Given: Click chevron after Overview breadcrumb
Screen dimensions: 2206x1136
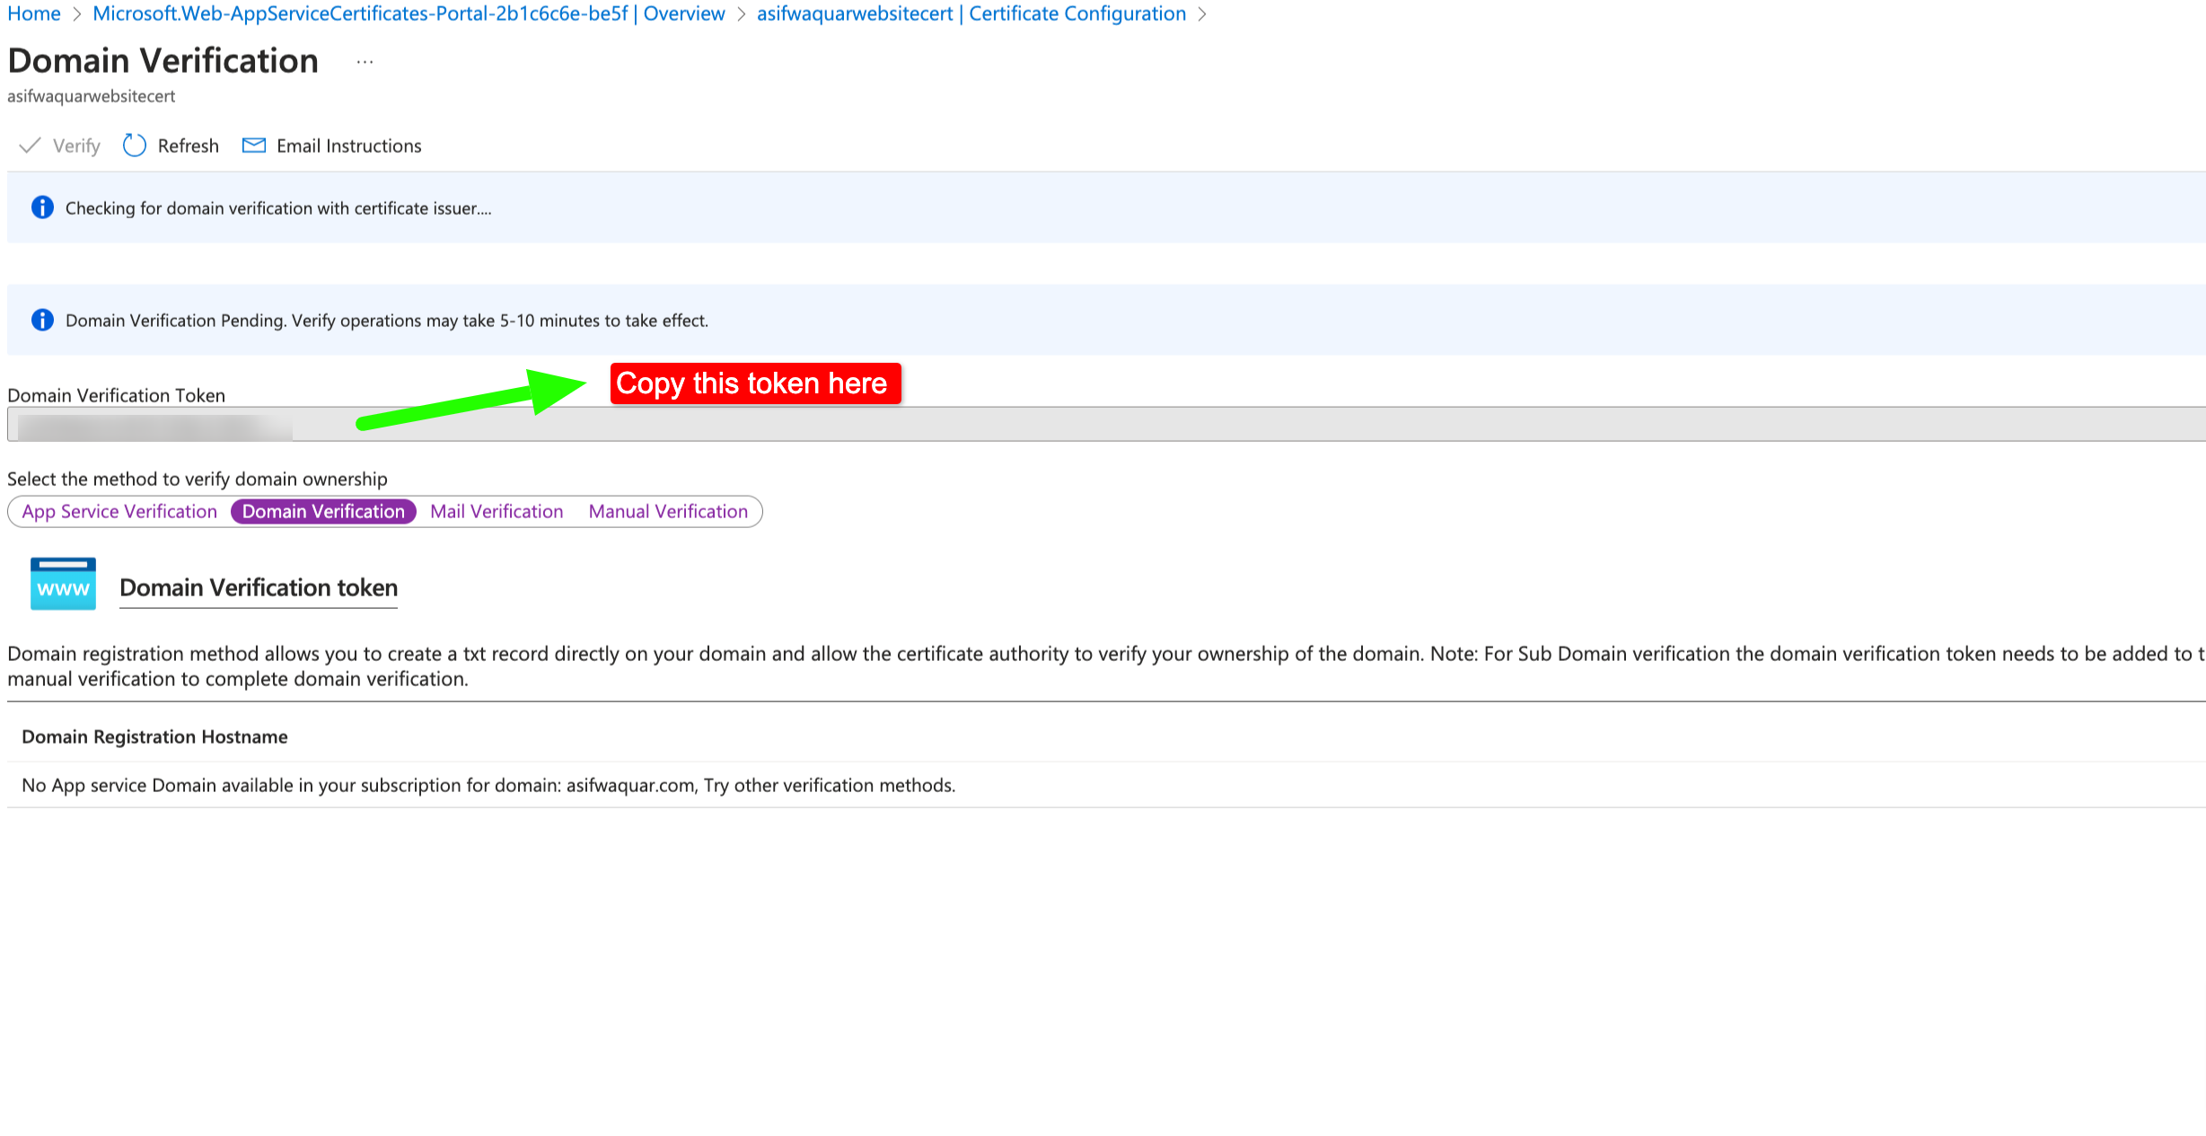Looking at the screenshot, I should (741, 14).
